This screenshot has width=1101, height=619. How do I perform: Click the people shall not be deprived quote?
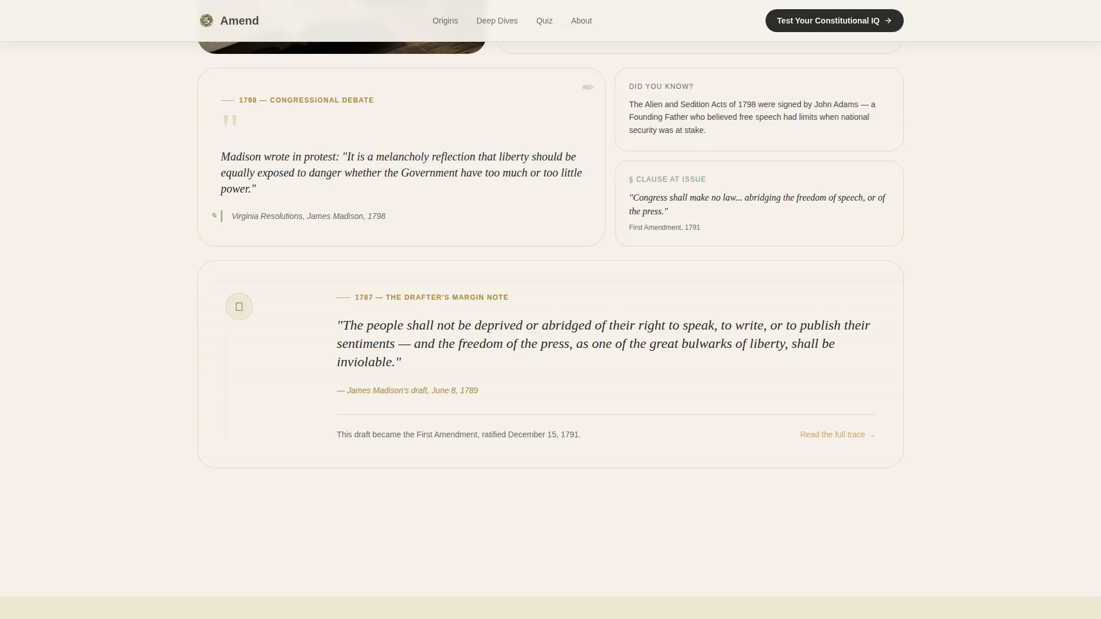(603, 343)
